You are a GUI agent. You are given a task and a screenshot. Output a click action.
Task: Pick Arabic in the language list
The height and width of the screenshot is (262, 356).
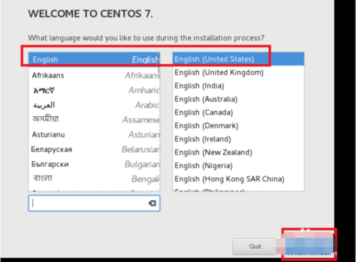point(94,105)
